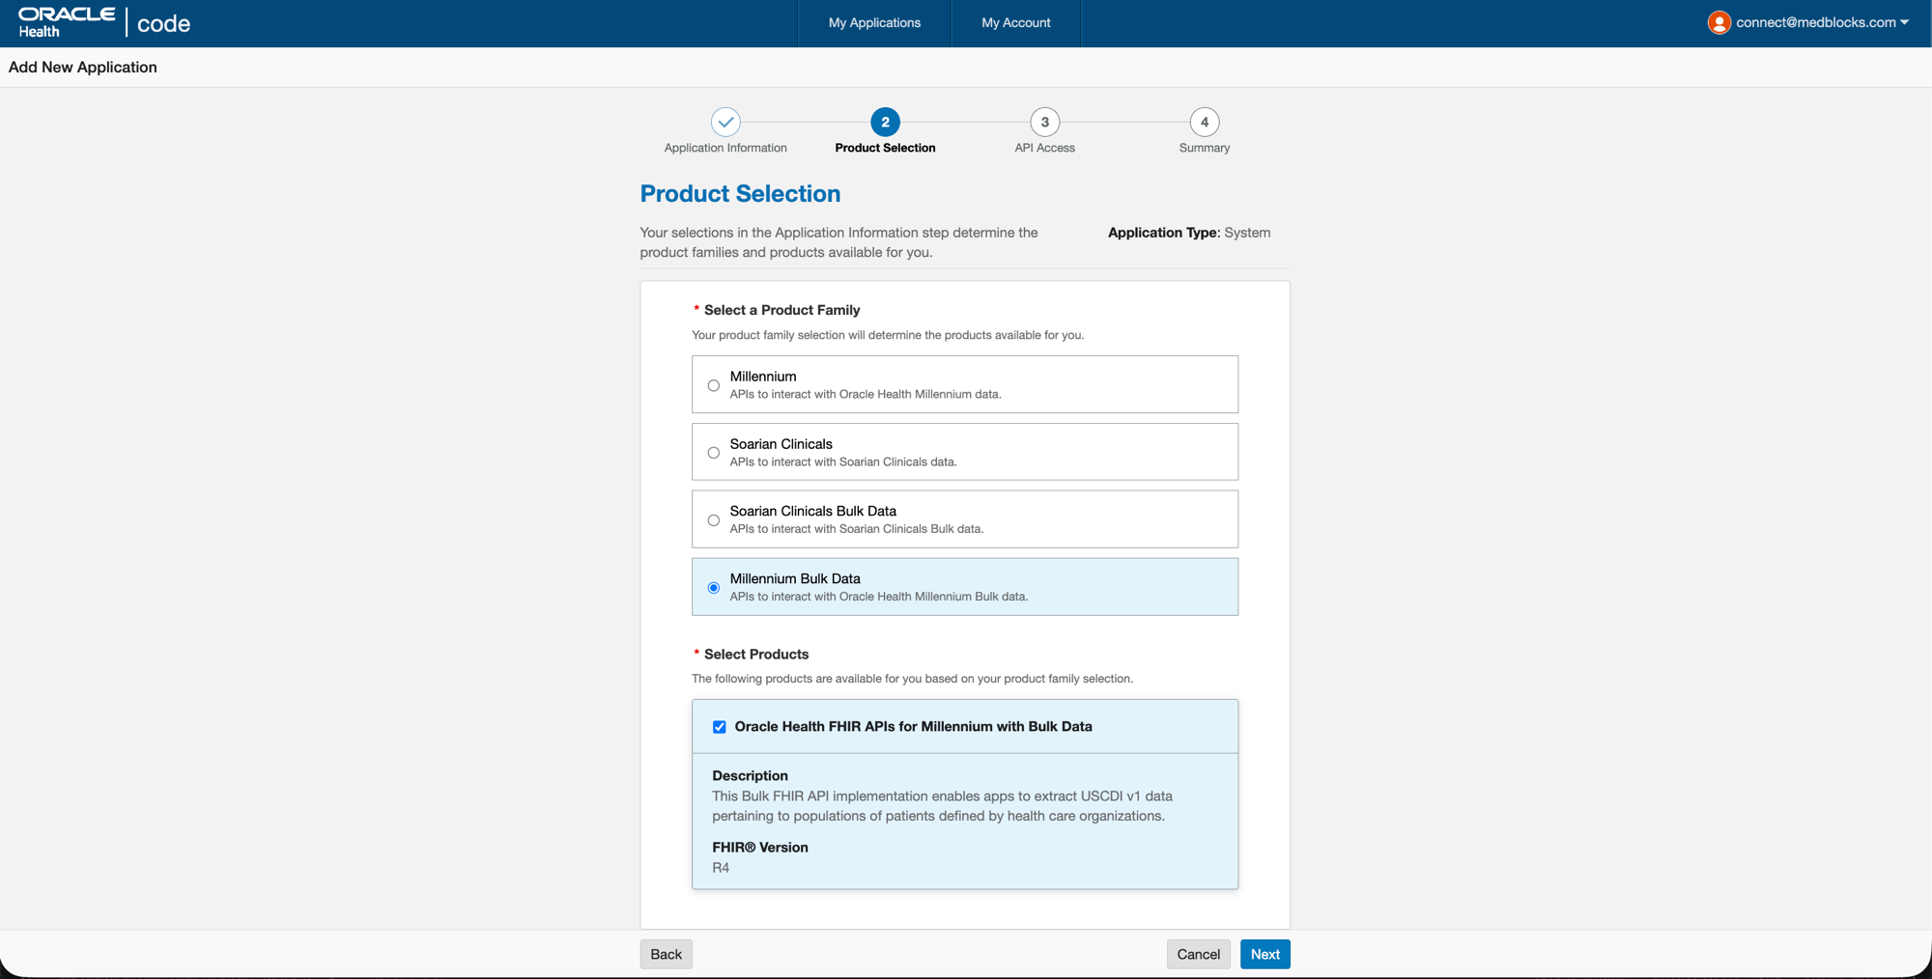Open the My Account menu
1932x979 pixels.
[1016, 22]
